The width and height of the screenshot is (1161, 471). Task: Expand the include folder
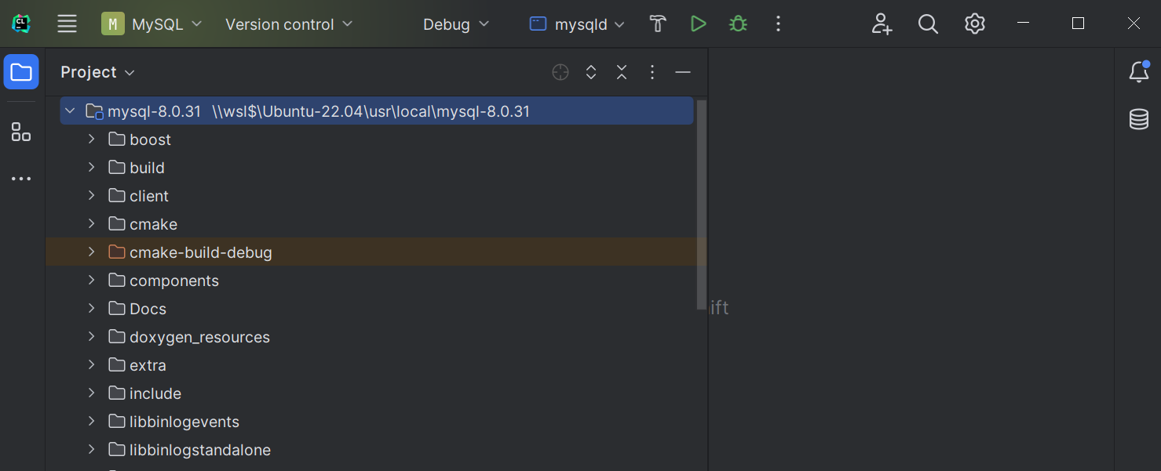[92, 393]
